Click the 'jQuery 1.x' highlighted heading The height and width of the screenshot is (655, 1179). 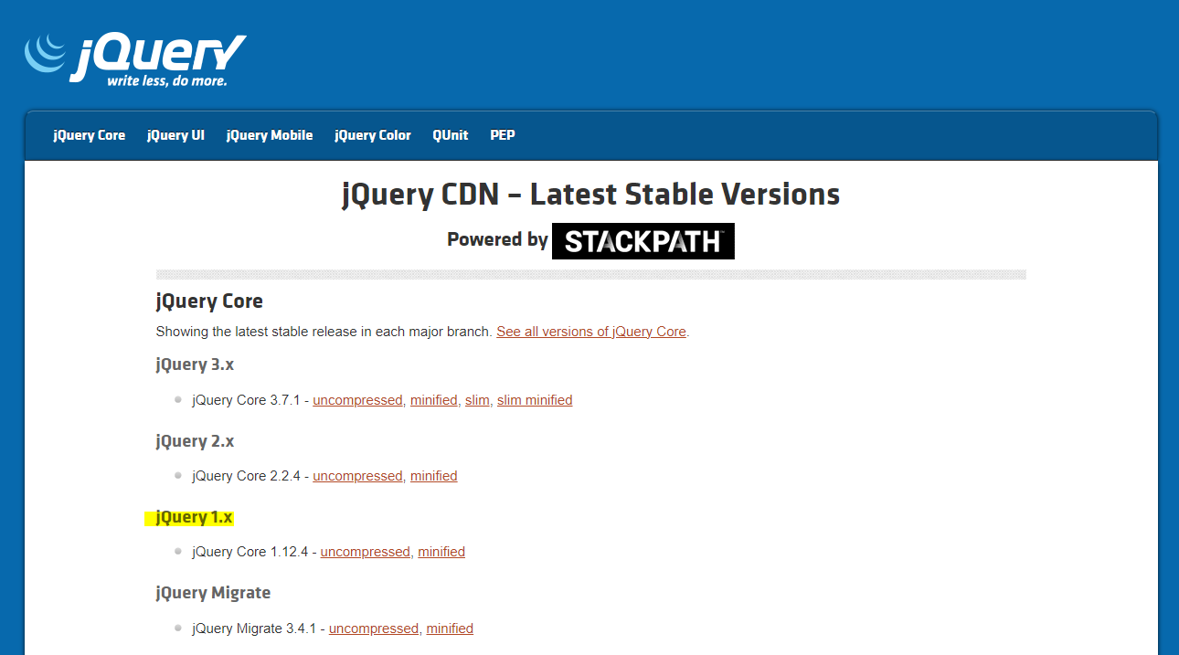[x=195, y=518]
